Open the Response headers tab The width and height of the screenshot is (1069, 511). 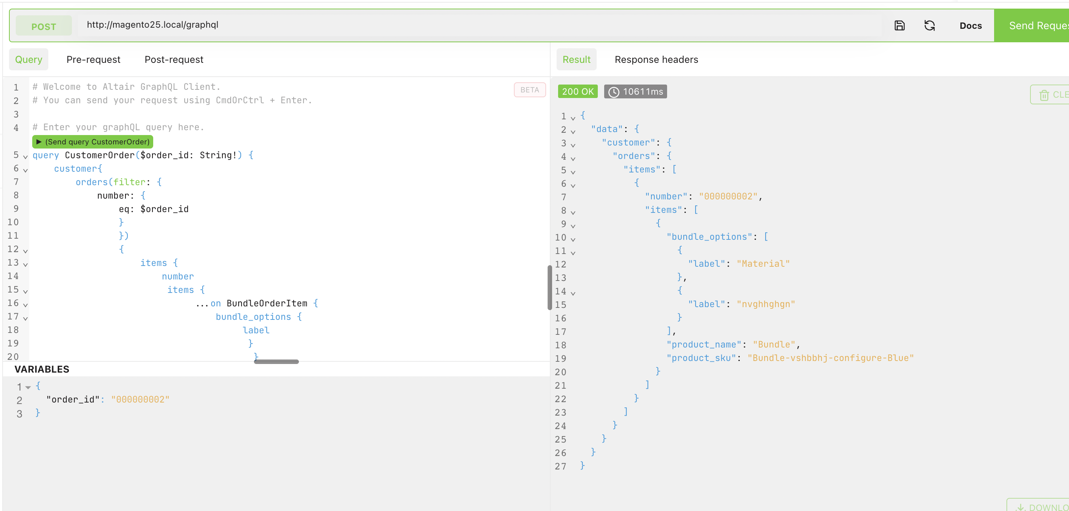(656, 59)
